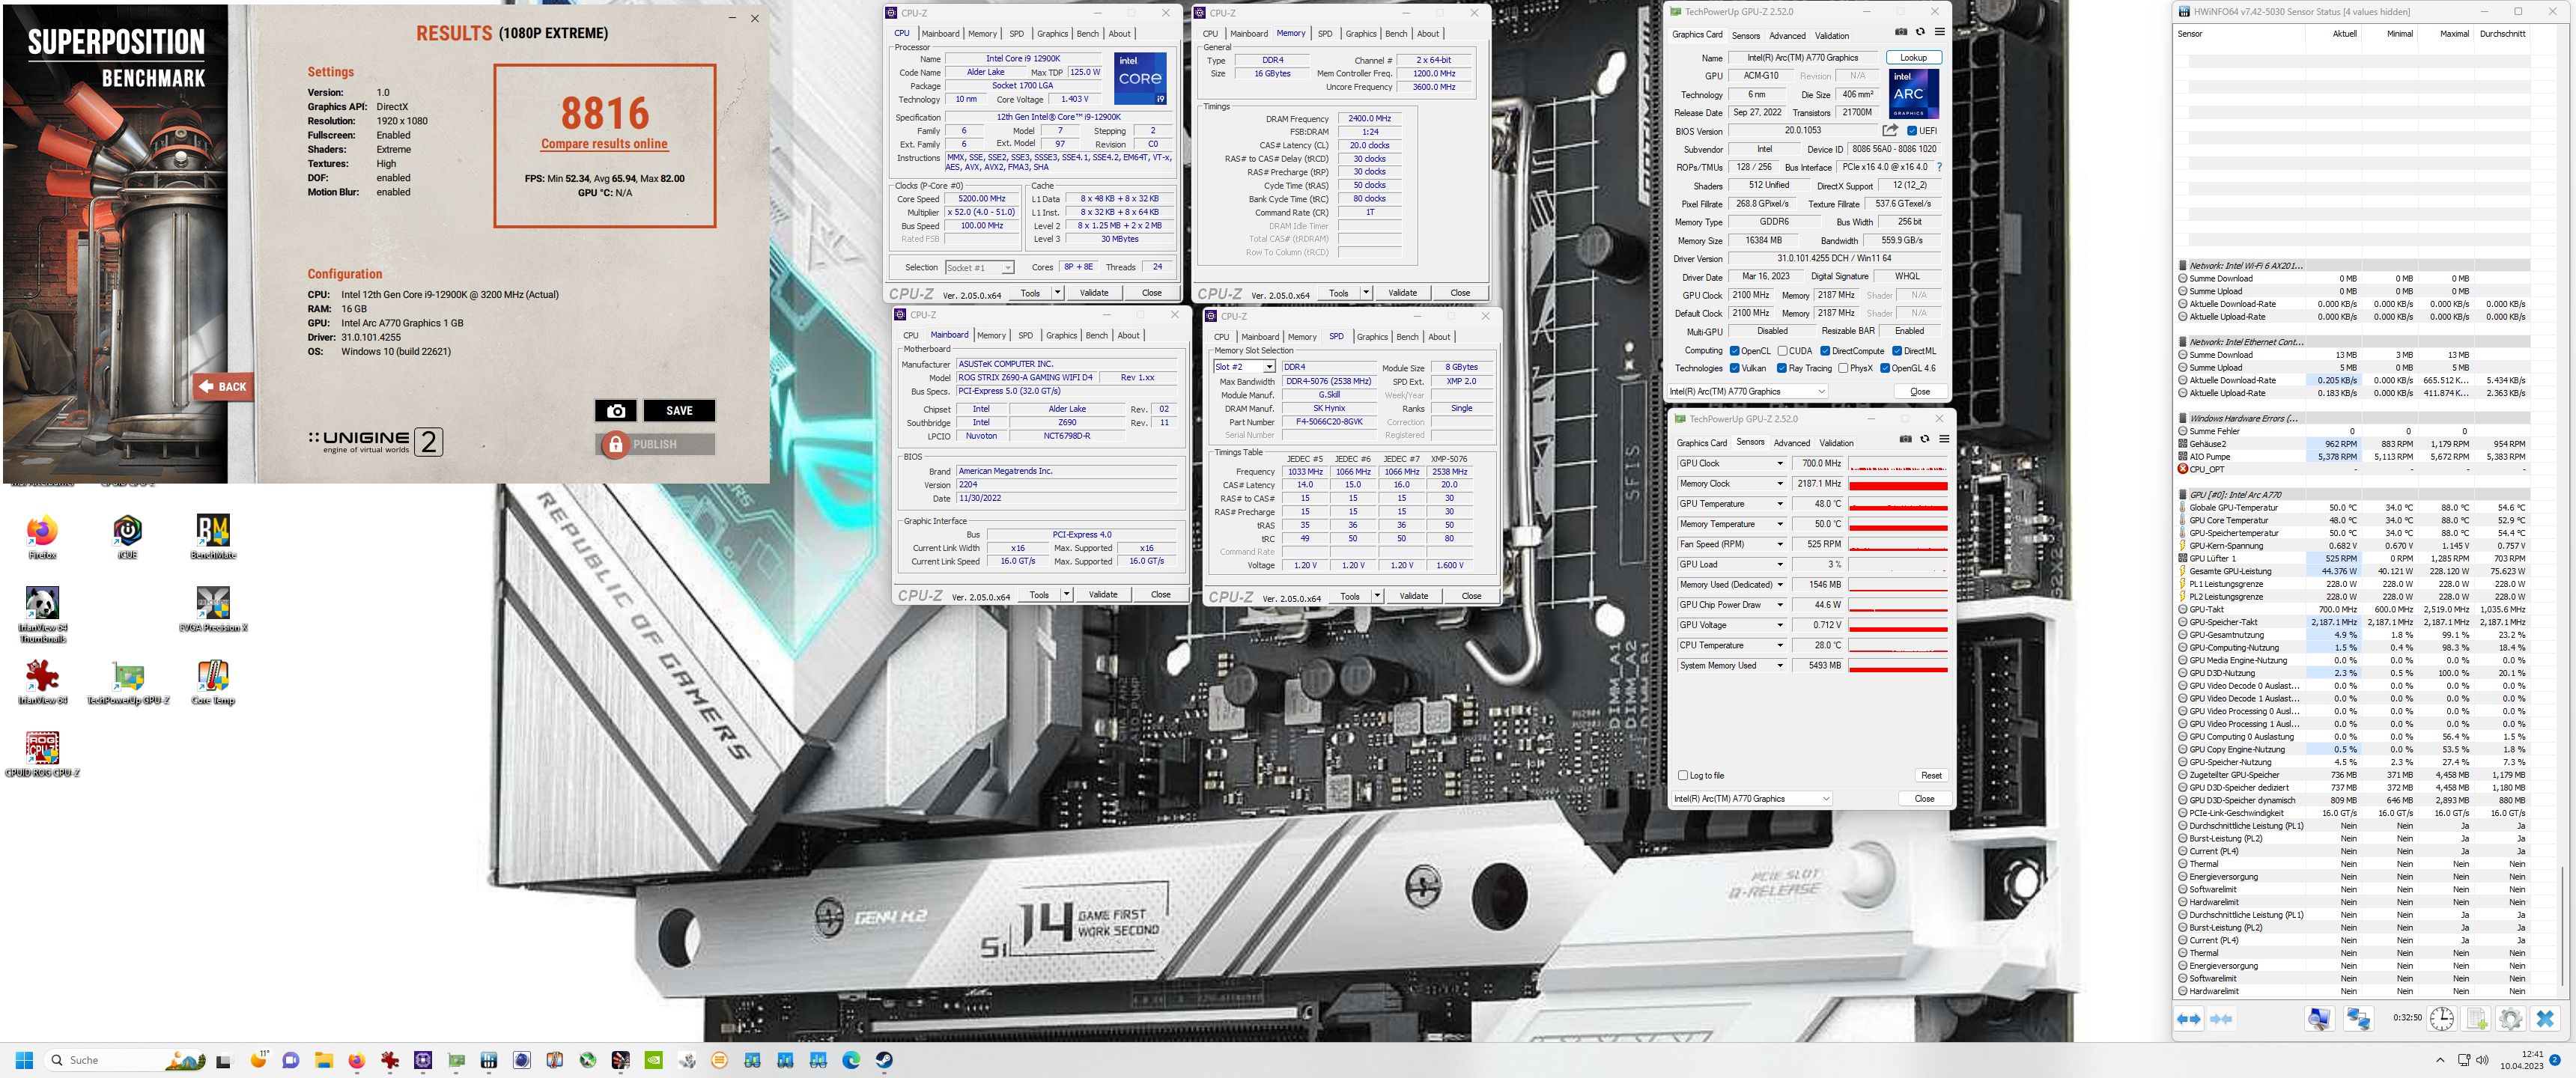
Task: Click HWiNFO expand arrows icon
Action: tap(2189, 1019)
